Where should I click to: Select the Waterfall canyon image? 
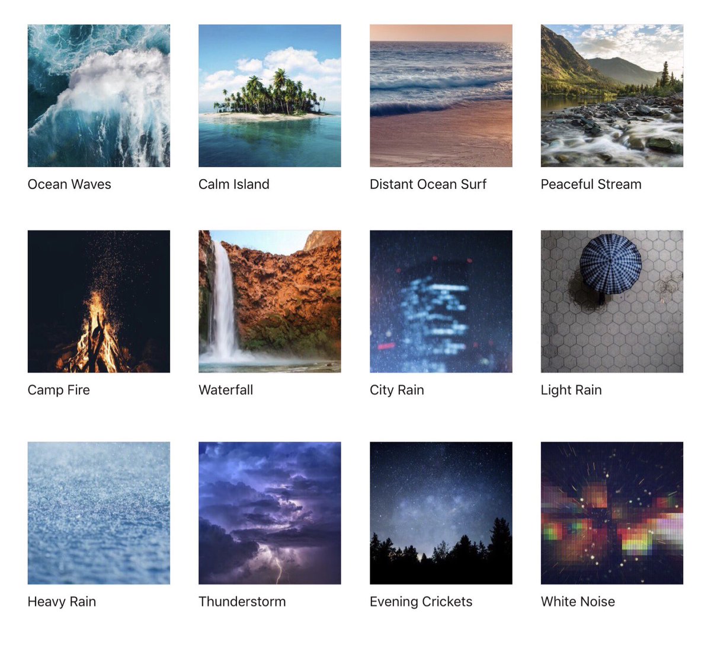tap(270, 301)
